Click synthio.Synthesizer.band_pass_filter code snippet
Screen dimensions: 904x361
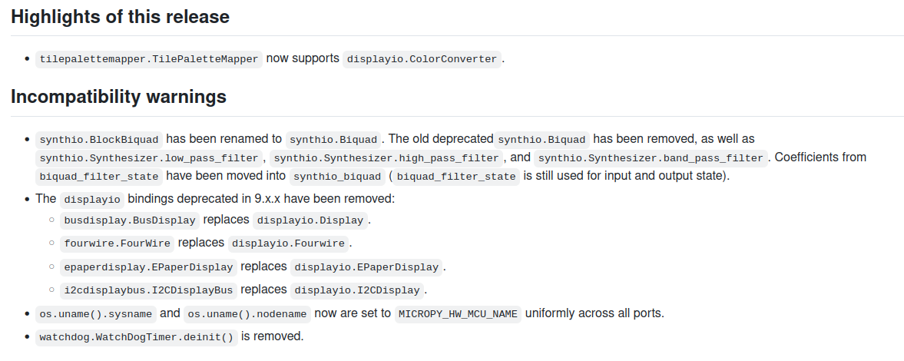click(651, 159)
